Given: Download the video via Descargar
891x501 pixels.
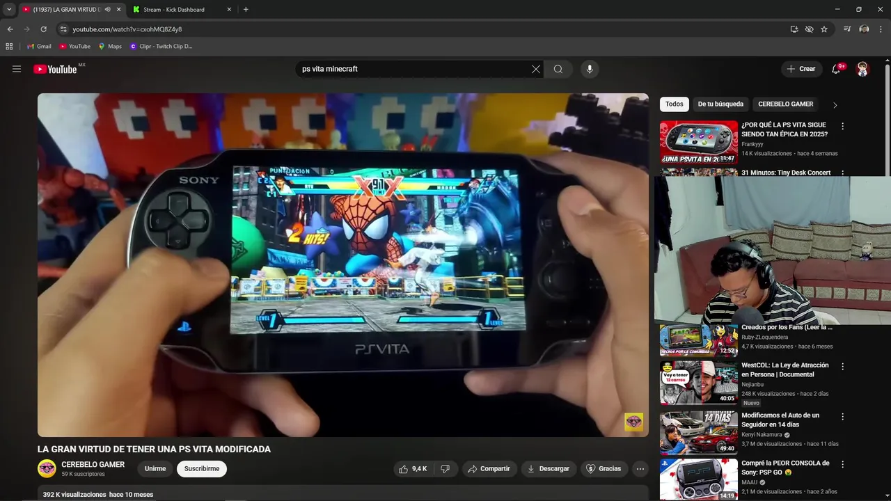Looking at the screenshot, I should coord(549,469).
